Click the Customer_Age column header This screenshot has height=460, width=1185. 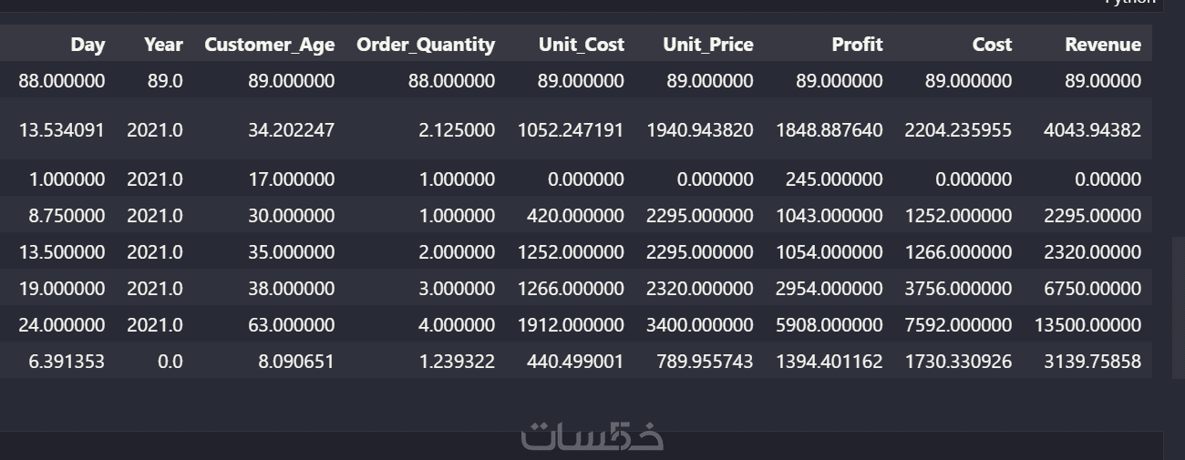pyautogui.click(x=269, y=44)
